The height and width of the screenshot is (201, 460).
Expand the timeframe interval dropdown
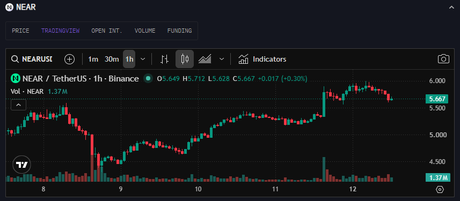[x=143, y=59]
